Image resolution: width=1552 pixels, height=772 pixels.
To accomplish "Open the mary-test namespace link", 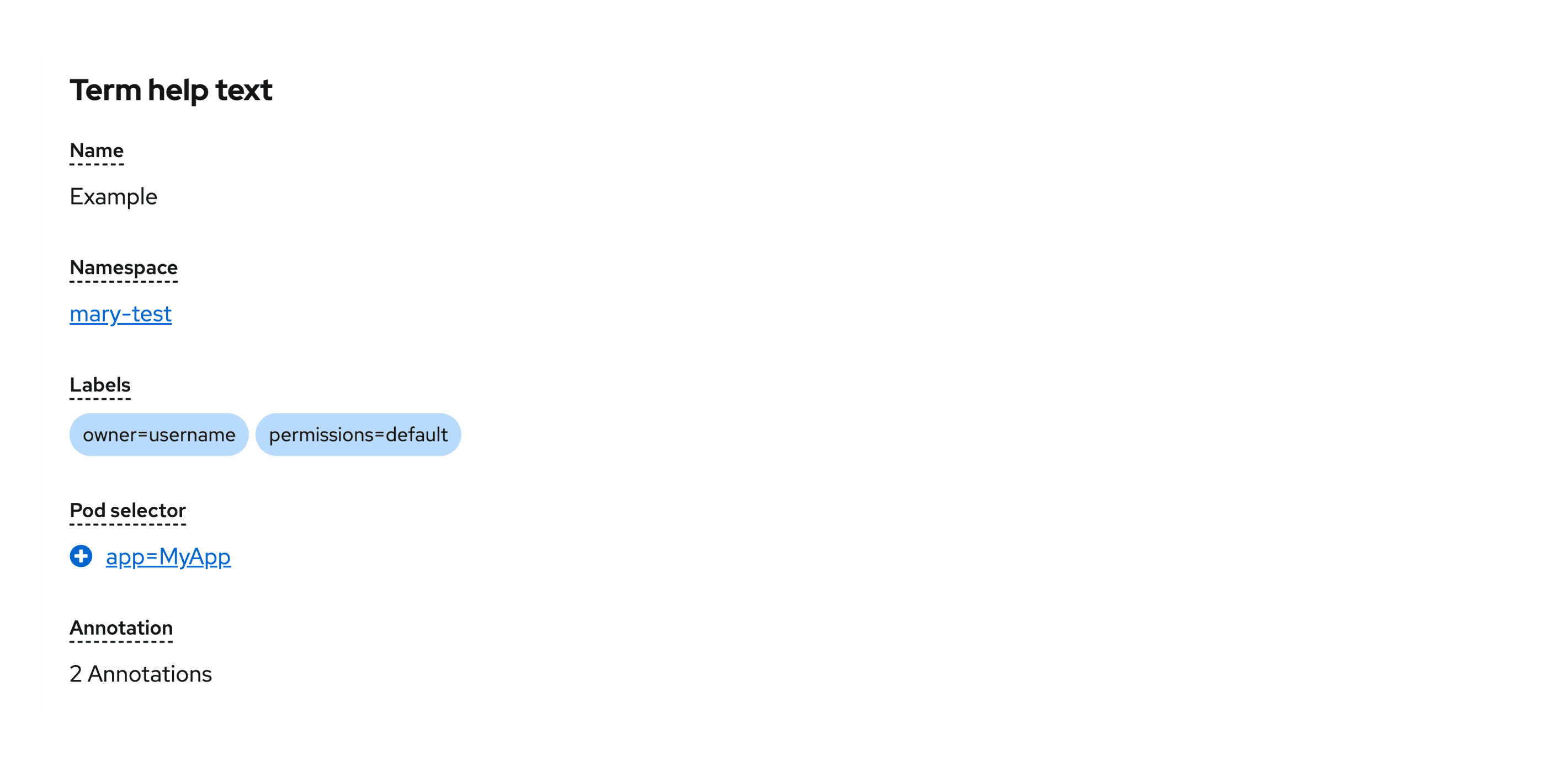I will coord(120,314).
